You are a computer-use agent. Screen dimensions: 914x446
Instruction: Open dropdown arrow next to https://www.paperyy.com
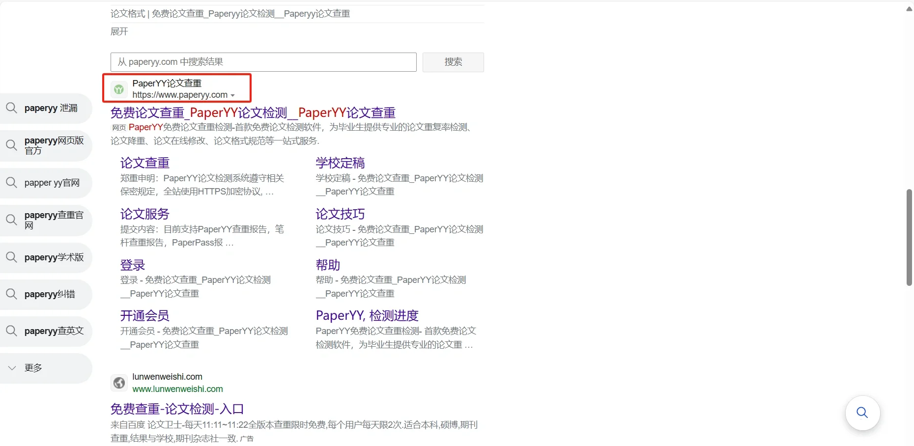[x=233, y=95]
